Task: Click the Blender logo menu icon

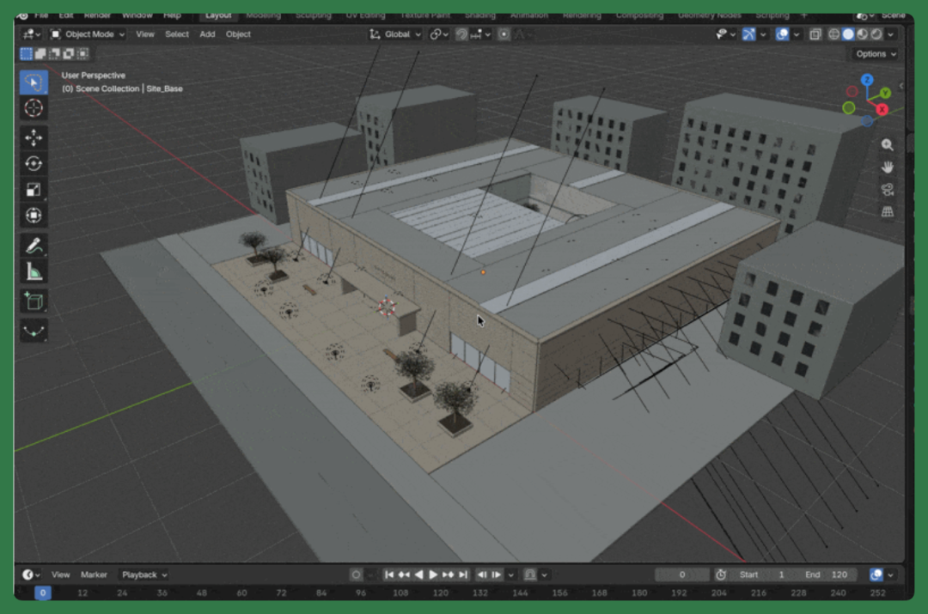Action: click(22, 15)
